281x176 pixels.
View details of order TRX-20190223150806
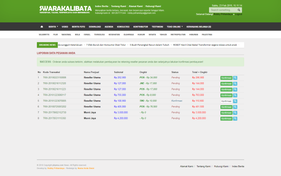coord(235,77)
